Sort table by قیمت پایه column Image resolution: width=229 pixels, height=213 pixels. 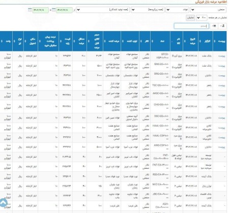66,41
